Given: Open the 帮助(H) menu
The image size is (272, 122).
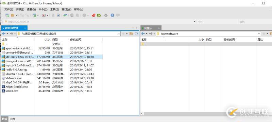Looking at the screenshot, I should pos(79,9).
